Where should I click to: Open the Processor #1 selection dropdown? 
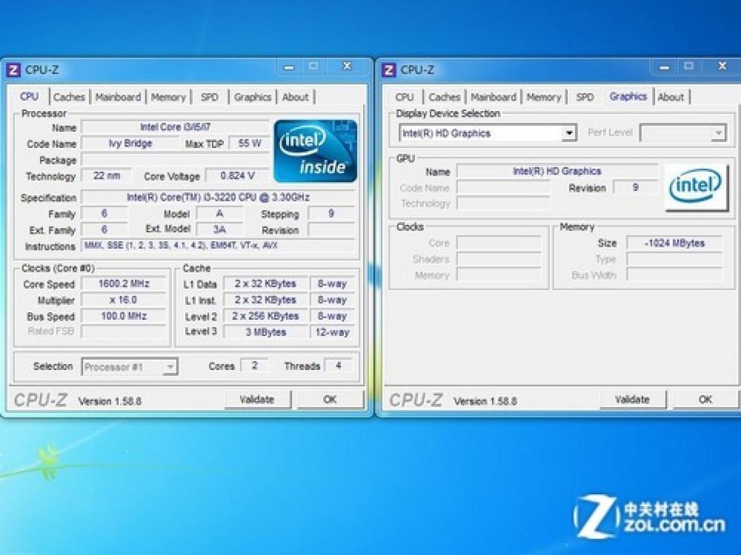coord(130,367)
